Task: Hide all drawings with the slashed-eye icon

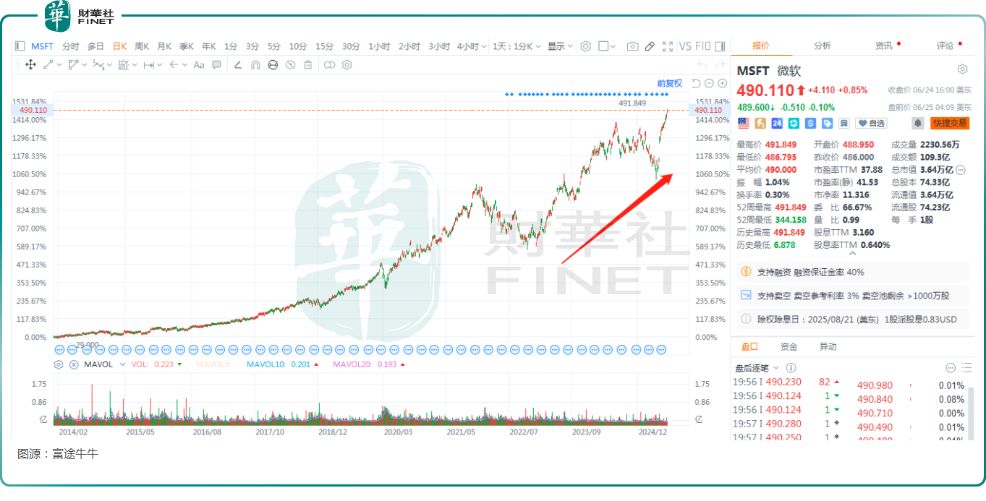Action: click(290, 65)
